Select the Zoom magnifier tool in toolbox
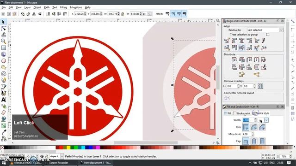 click(x=3, y=41)
